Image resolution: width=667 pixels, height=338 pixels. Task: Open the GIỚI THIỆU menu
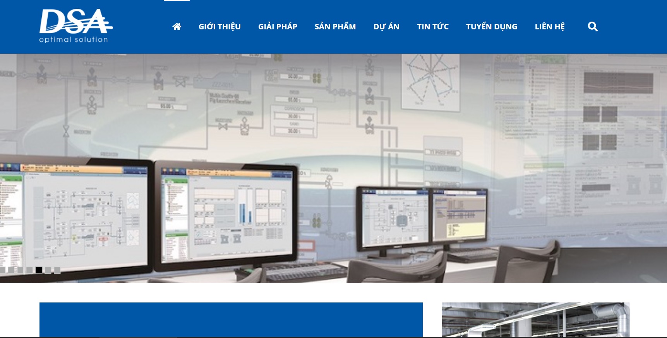219,27
